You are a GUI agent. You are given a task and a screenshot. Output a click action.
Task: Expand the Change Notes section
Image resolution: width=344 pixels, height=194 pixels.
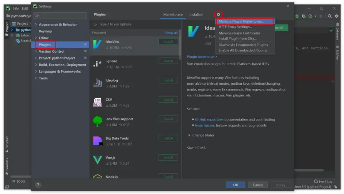pyautogui.click(x=189, y=135)
